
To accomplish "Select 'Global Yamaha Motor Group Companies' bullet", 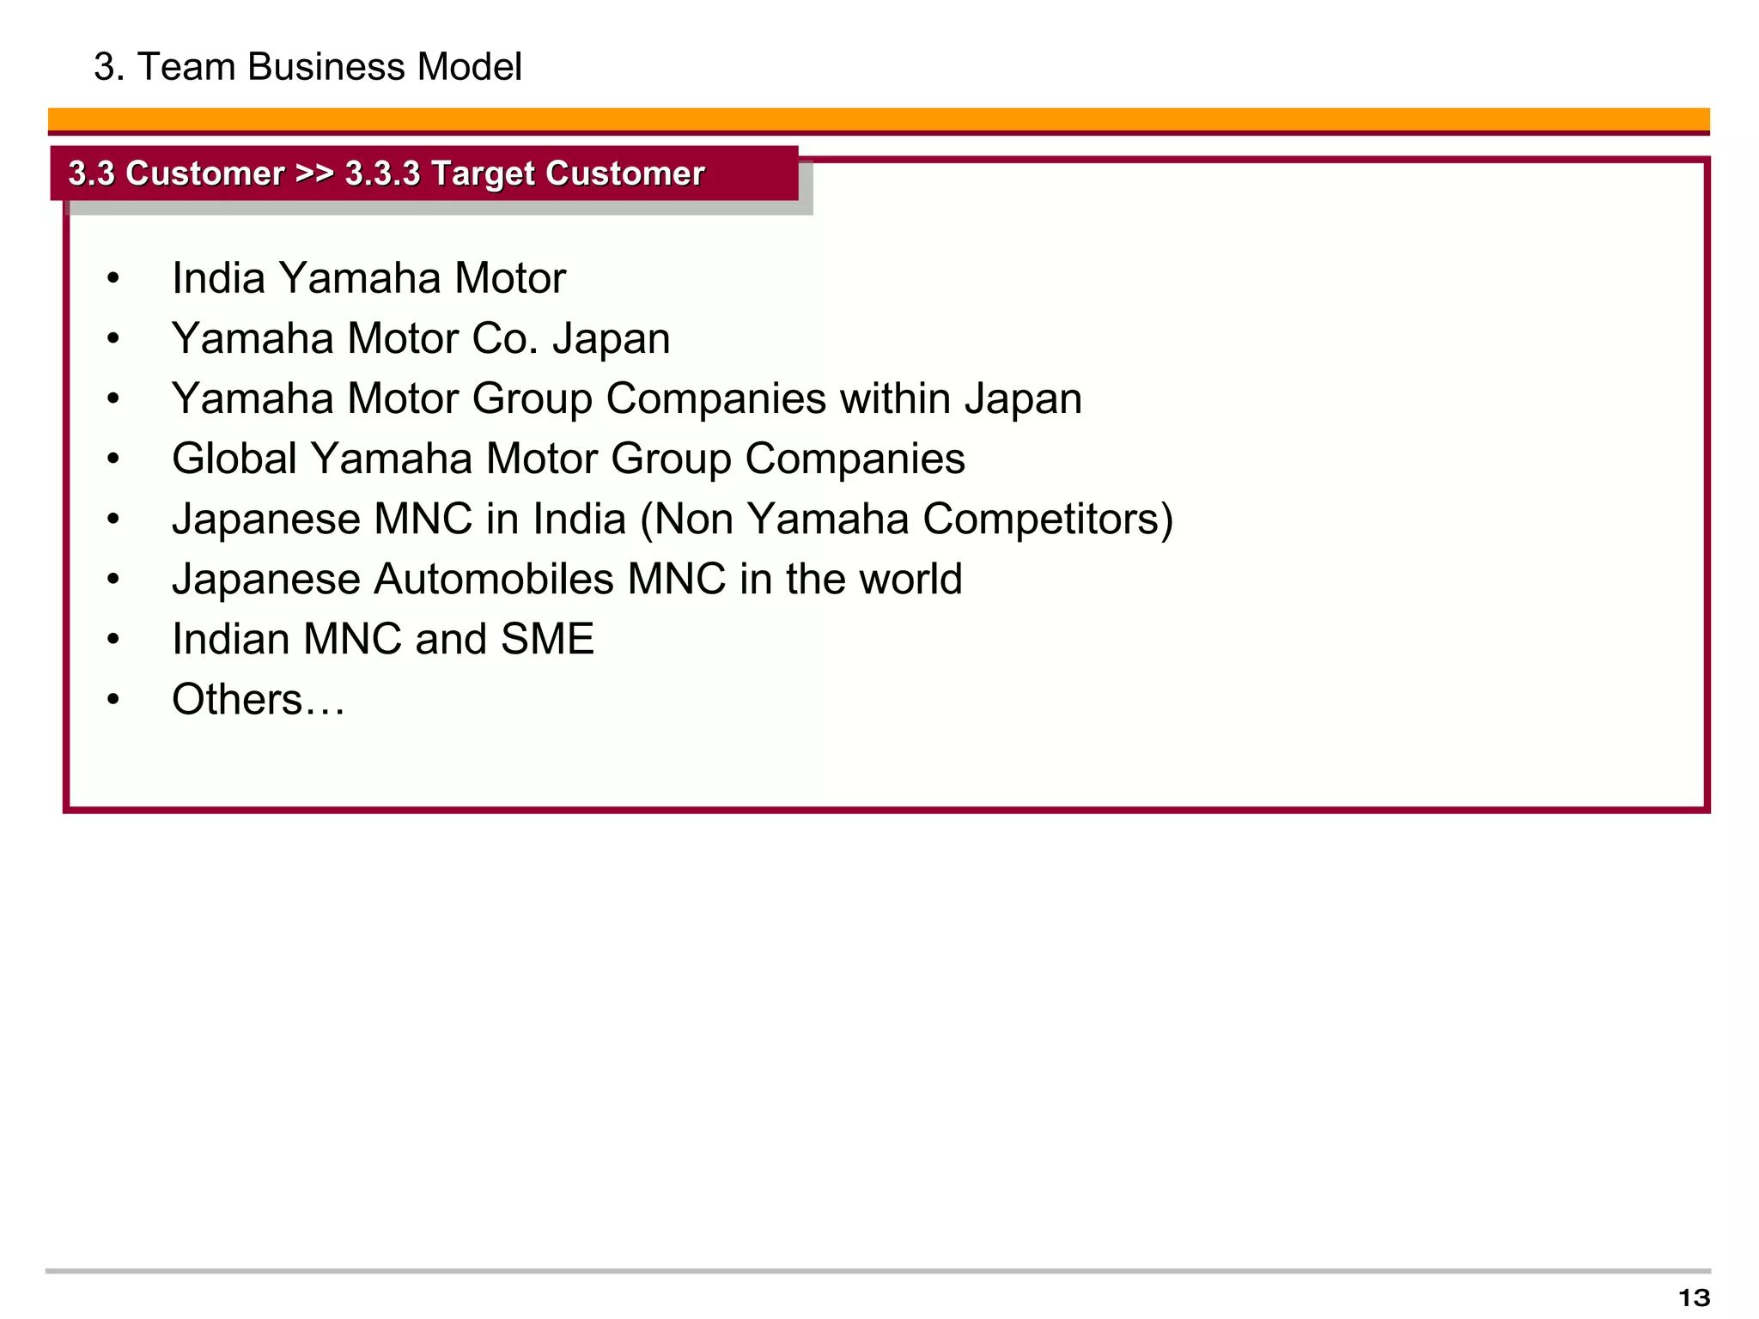I will 569,459.
